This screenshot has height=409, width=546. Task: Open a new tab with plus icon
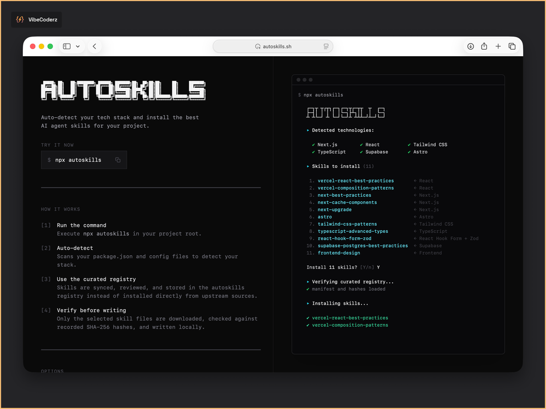point(498,46)
